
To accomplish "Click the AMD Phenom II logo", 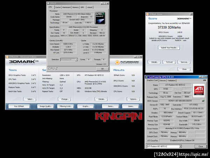I will click(100, 18).
